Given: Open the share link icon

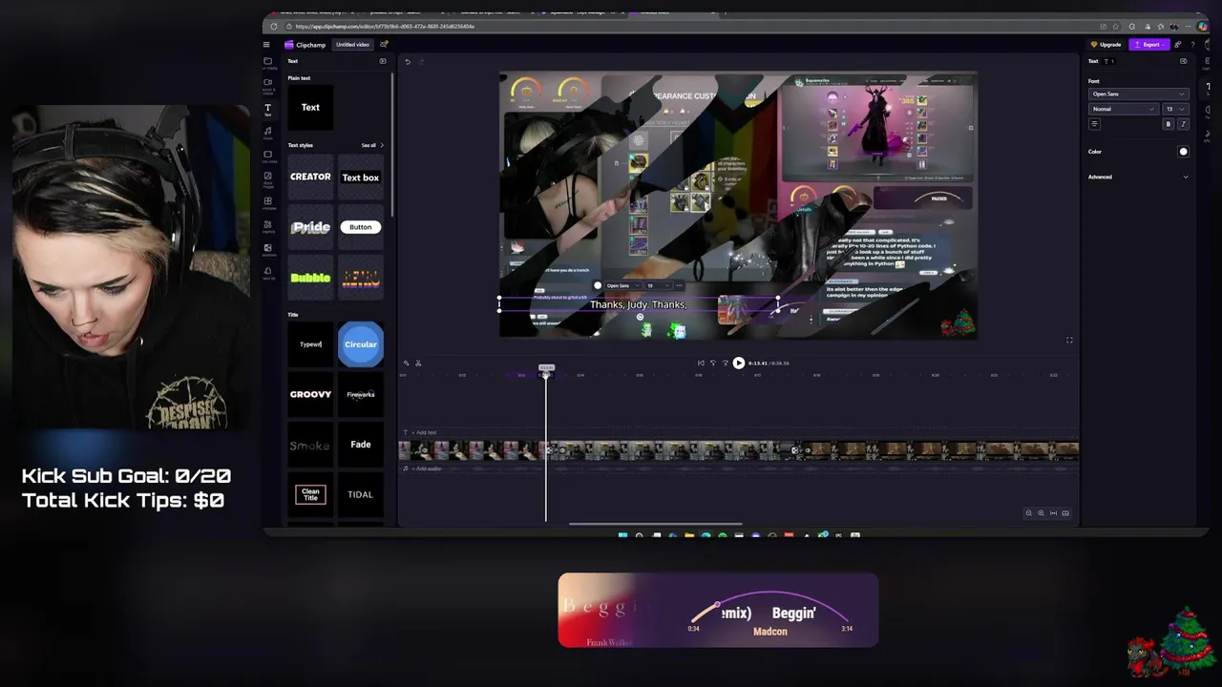Looking at the screenshot, I should point(1178,45).
